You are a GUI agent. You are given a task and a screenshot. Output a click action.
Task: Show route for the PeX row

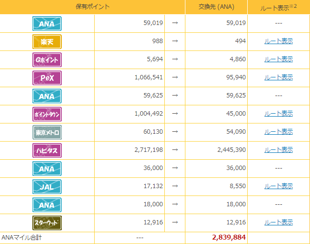(x=279, y=77)
